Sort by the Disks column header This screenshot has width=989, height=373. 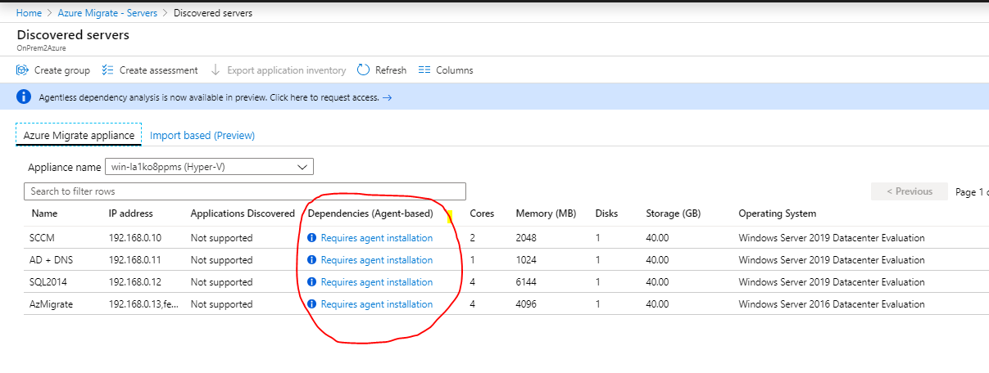click(606, 213)
